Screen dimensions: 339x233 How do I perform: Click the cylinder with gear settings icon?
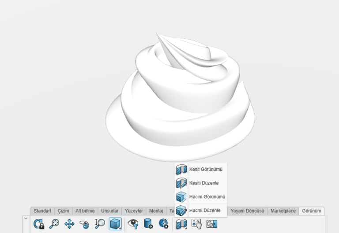click(x=148, y=224)
